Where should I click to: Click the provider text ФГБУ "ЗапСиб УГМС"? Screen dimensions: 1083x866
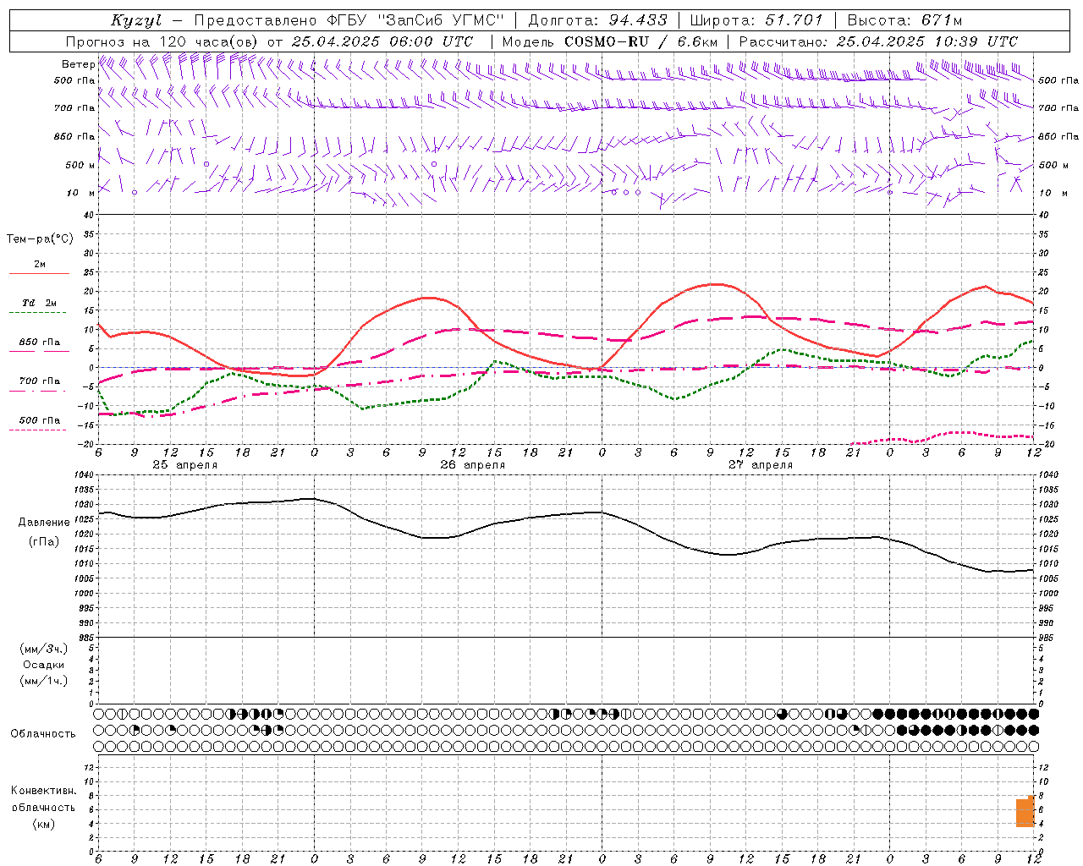[x=415, y=20]
